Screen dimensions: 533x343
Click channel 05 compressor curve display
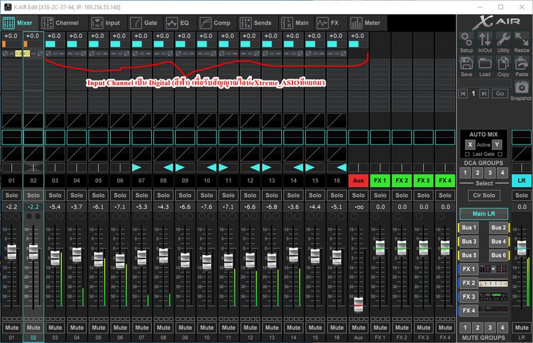click(98, 154)
